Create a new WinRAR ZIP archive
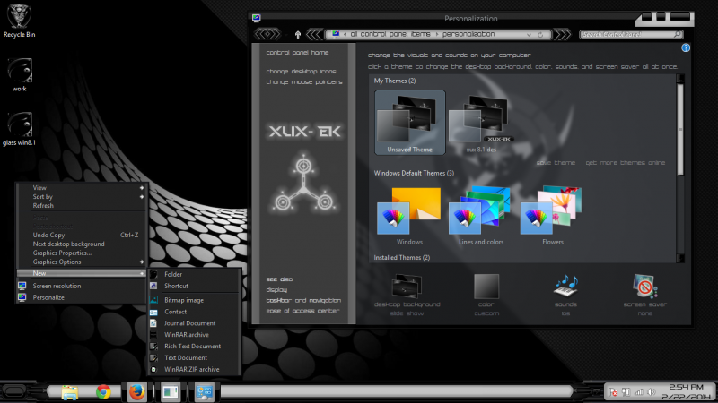Screen dimensions: 718x403 pos(195,369)
